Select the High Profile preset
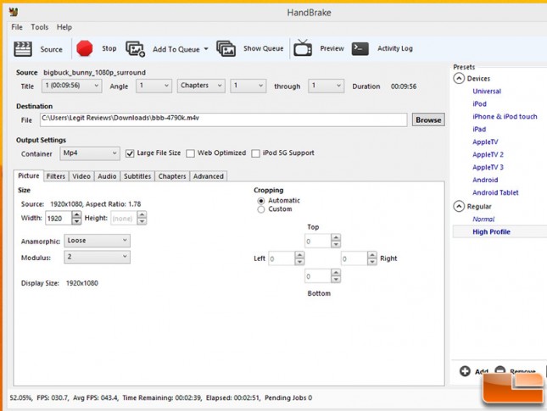Screen dimensions: 547x411 [x=491, y=232]
